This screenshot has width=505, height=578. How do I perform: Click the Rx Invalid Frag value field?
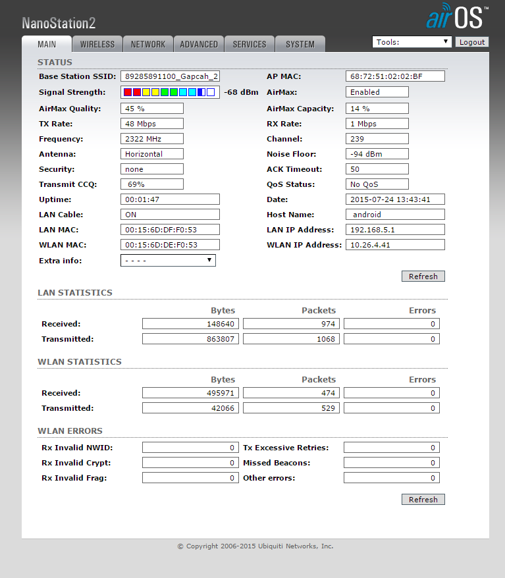click(x=190, y=478)
